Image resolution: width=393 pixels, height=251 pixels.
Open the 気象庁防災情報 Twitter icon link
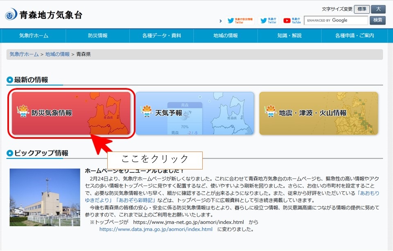tap(240, 20)
